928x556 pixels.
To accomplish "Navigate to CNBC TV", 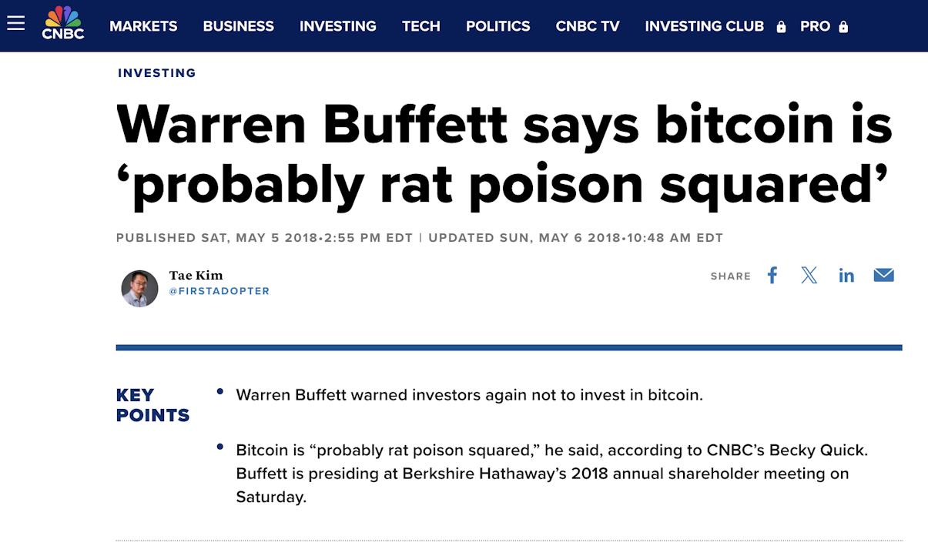I will click(588, 26).
